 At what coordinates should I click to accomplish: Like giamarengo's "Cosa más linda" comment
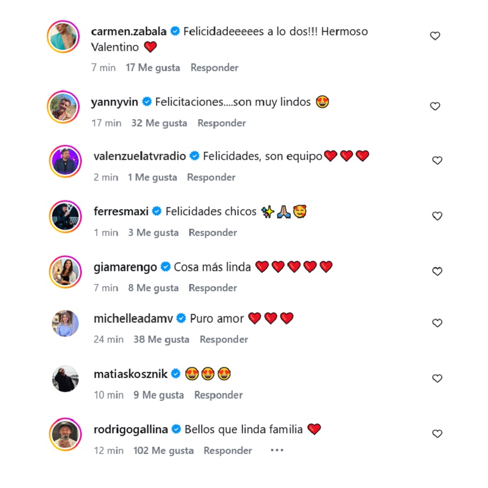[x=437, y=271]
